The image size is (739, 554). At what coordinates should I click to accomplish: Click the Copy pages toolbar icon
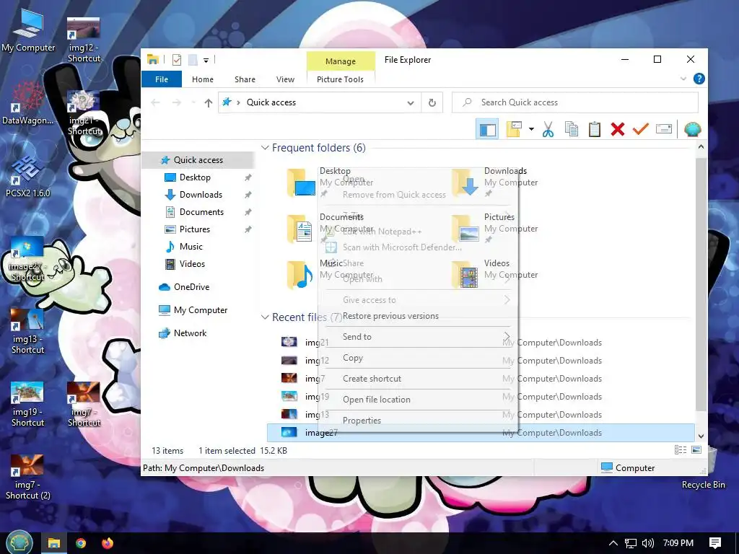[x=572, y=129]
